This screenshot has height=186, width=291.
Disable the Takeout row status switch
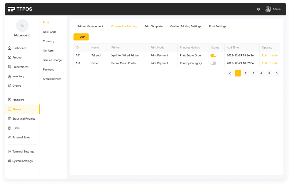click(213, 55)
